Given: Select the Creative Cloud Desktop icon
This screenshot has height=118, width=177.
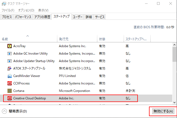Looking at the screenshot, I should 10,98.
